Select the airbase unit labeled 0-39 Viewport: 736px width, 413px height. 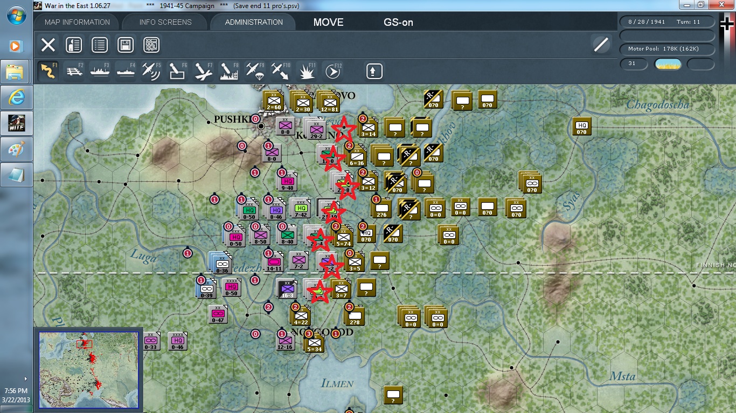207,289
